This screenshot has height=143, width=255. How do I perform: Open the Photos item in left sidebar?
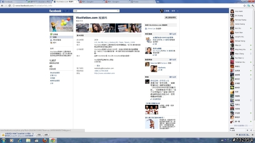pyautogui.click(x=53, y=43)
